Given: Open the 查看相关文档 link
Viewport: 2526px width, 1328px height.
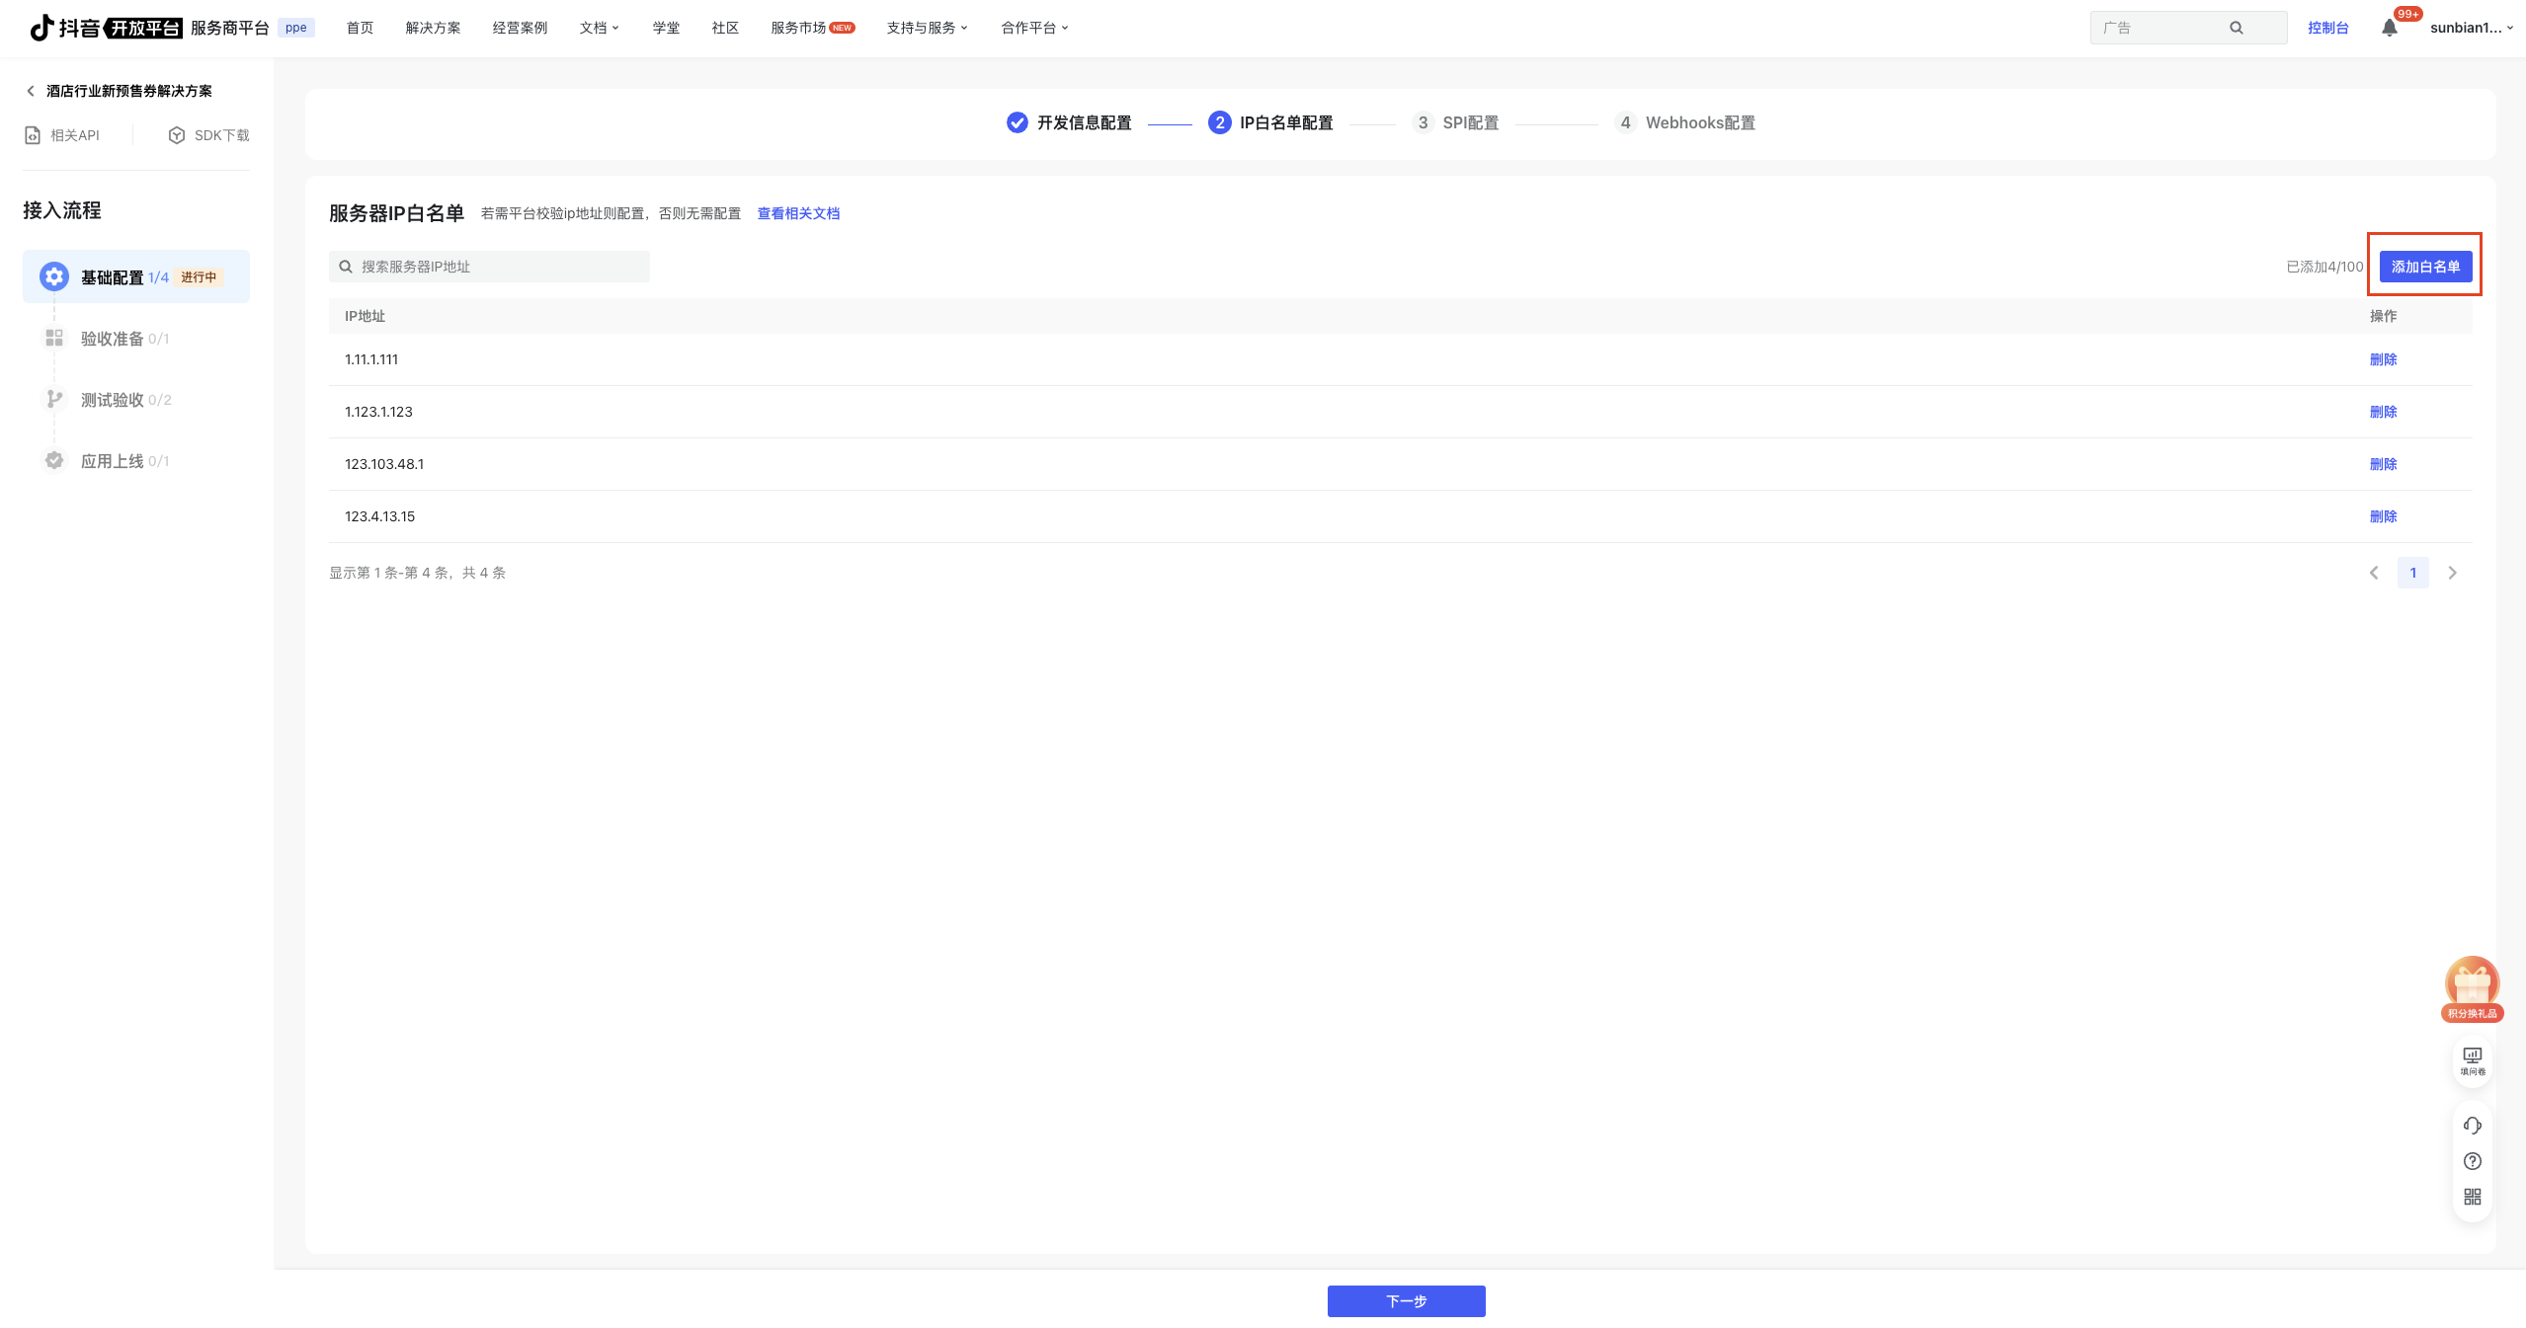Looking at the screenshot, I should (x=798, y=213).
